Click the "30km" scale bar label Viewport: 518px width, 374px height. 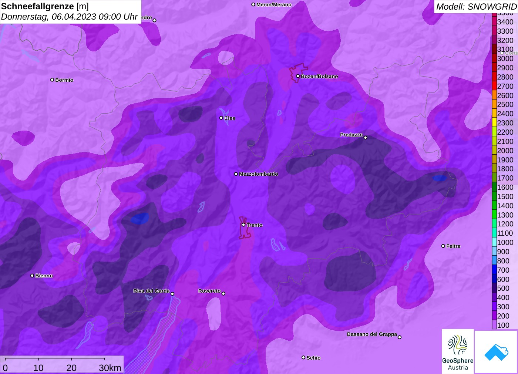coord(110,368)
